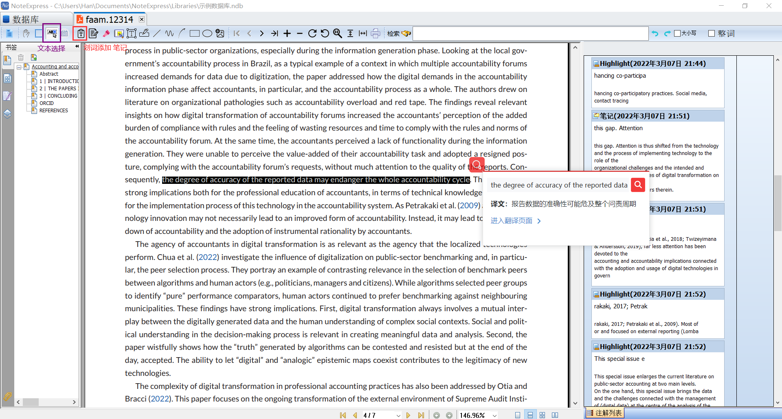Open the ORCID bookmark
782x419 pixels.
pyautogui.click(x=46, y=103)
